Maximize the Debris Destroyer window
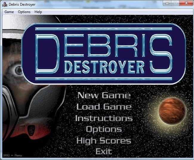This screenshot has width=194, height=160. (x=175, y=3)
